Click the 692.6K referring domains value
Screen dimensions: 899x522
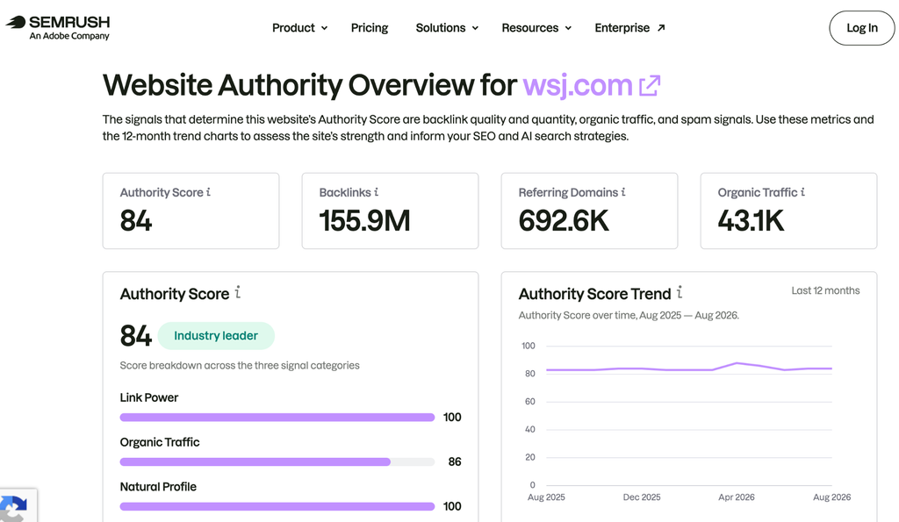coord(564,220)
